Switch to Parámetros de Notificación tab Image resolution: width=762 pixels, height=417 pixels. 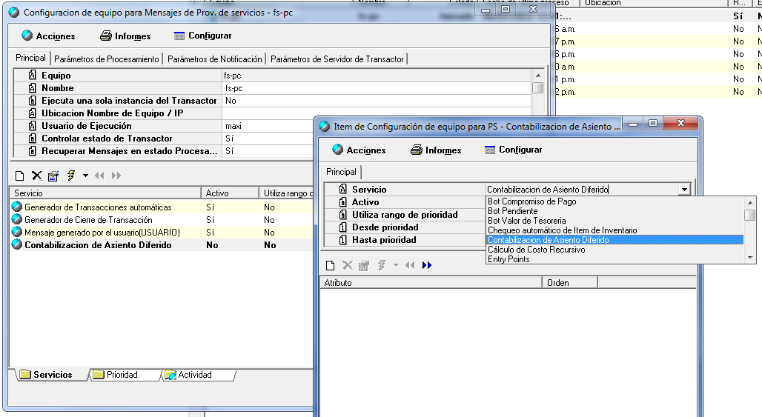(214, 59)
